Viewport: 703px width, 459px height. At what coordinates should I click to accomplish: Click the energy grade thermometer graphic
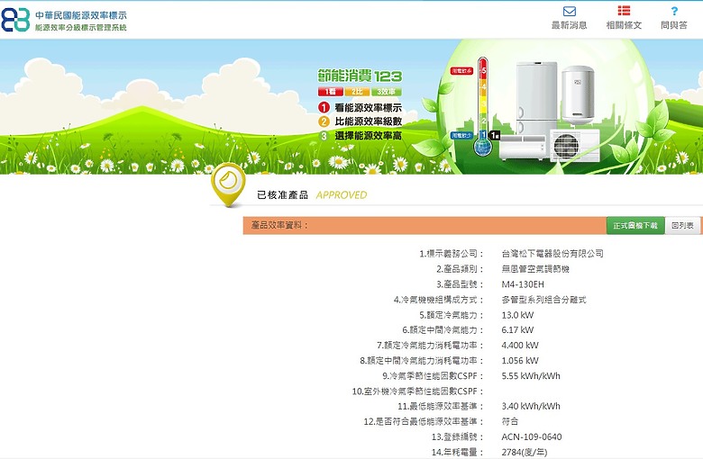pyautogui.click(x=483, y=105)
